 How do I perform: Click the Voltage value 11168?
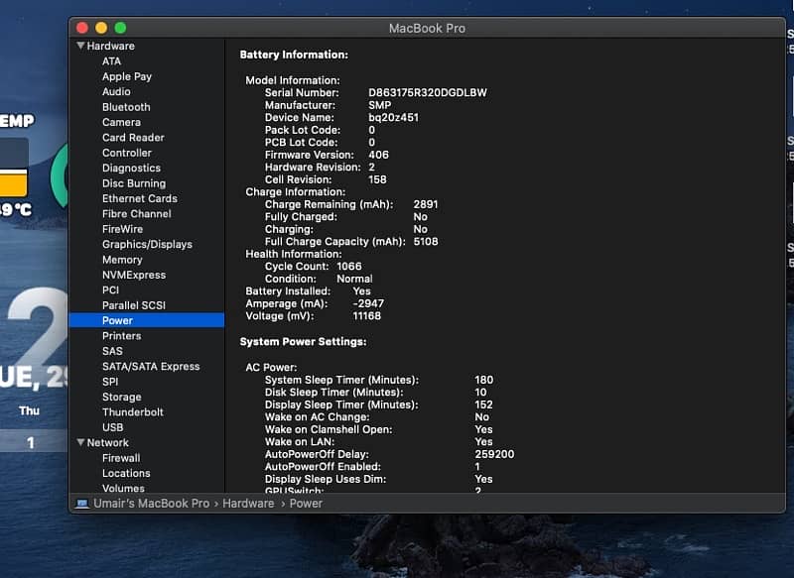point(366,315)
